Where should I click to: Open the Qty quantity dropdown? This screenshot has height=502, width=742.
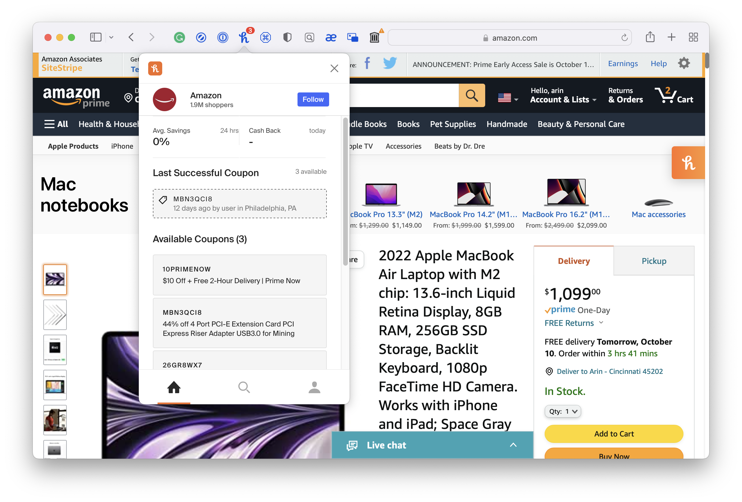pyautogui.click(x=563, y=411)
